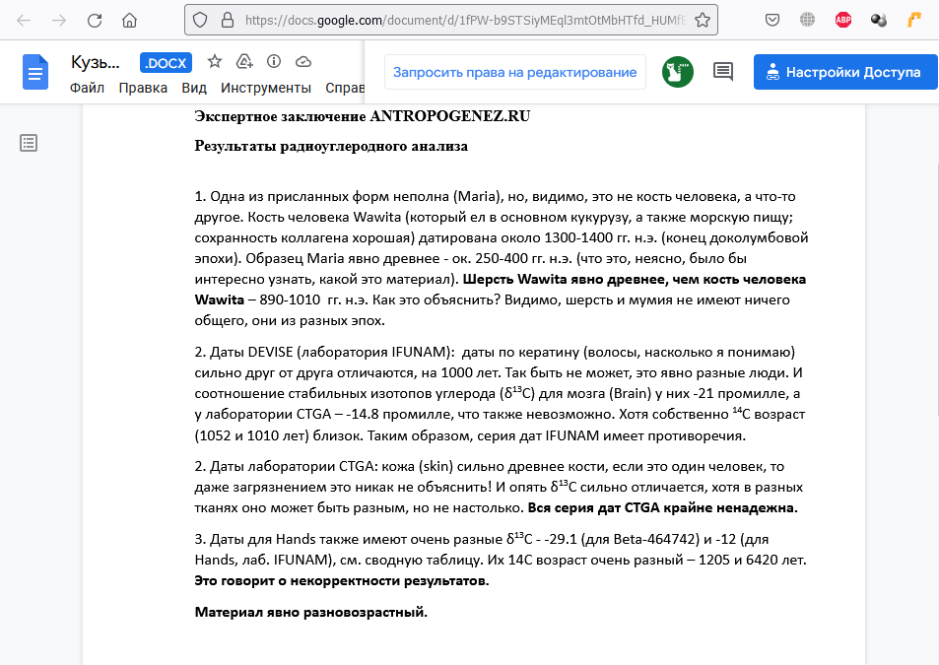Open the Справка menu
939x665 pixels.
click(345, 88)
